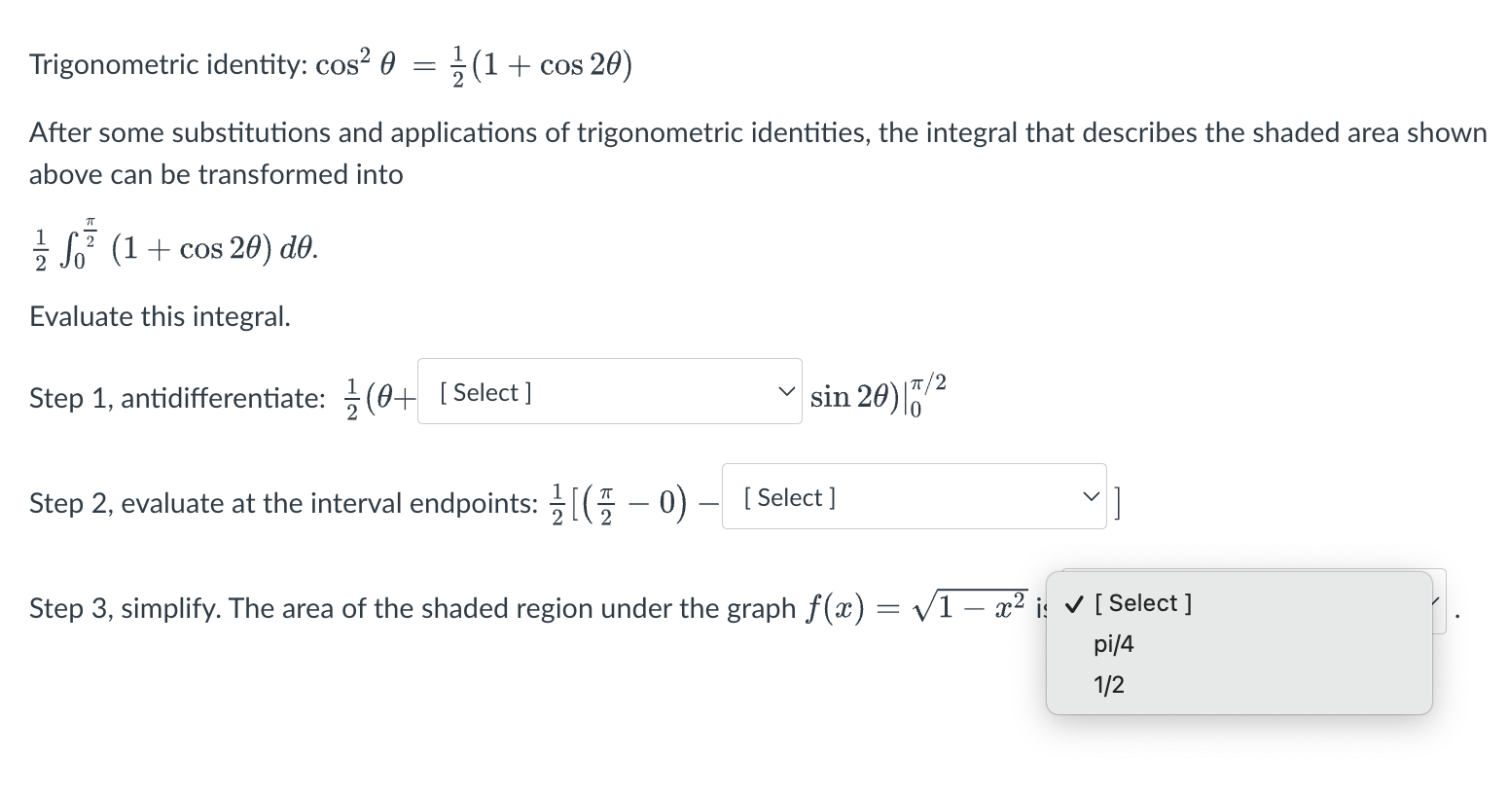Select pi/4 from the open Step 3 dropdown
The image size is (1508, 792).
[x=1112, y=643]
